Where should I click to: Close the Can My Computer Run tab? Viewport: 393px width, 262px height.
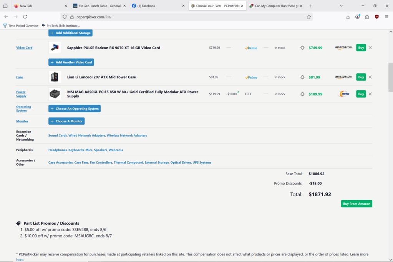click(301, 6)
